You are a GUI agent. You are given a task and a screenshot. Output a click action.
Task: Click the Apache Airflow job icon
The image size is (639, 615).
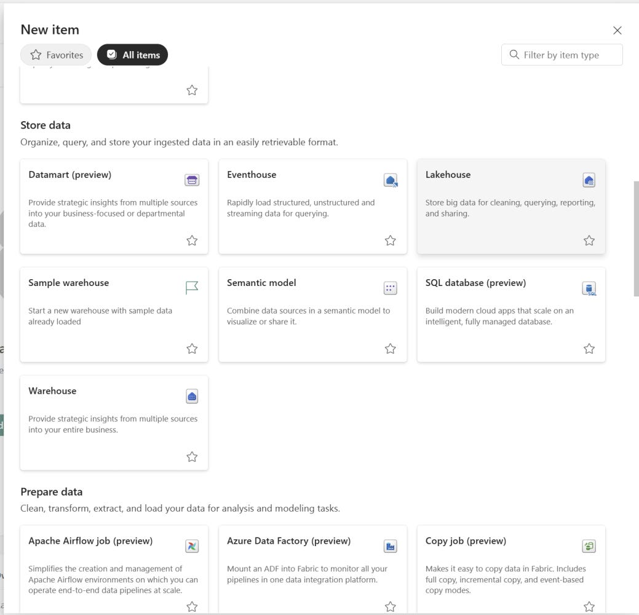192,546
